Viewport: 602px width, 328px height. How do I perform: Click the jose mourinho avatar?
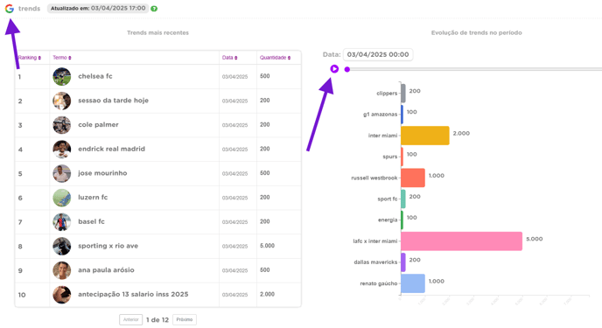[x=62, y=173]
